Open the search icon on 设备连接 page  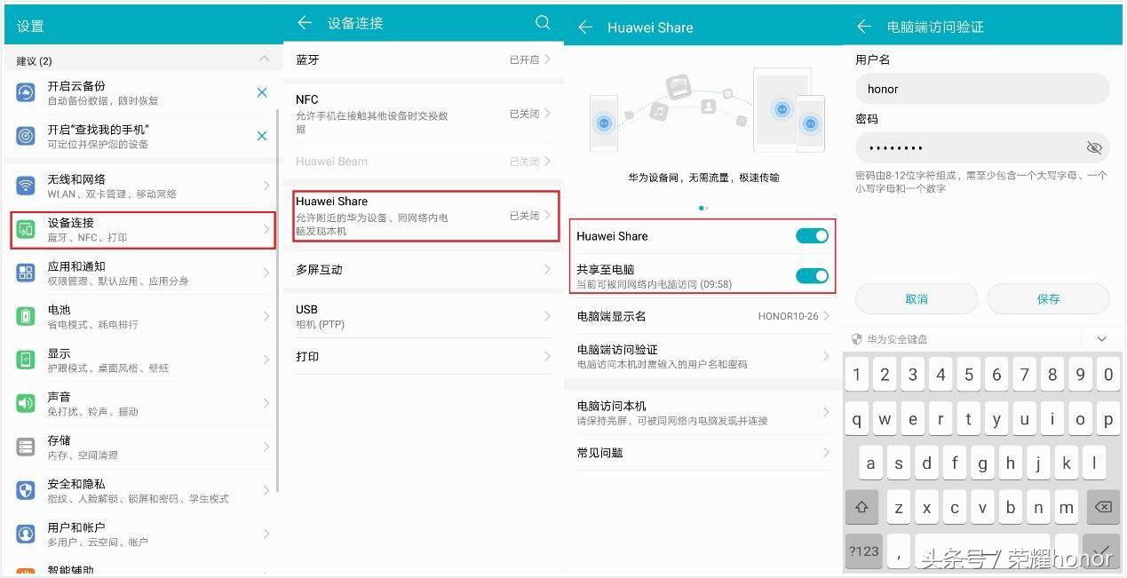point(543,23)
